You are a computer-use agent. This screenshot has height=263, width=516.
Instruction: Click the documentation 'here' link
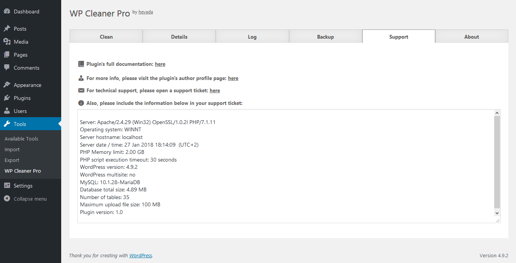point(160,64)
